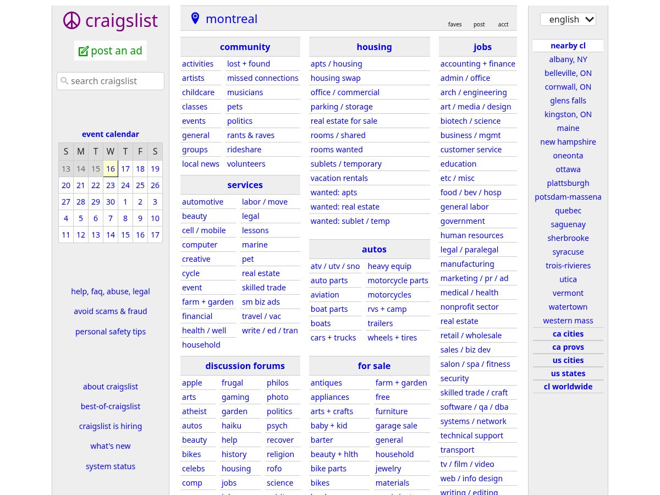The image size is (660, 495).
Task: Open the what's new link
Action: pyautogui.click(x=111, y=446)
